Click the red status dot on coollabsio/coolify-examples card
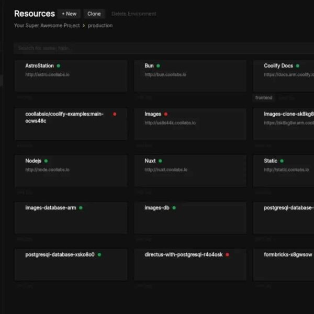 click(115, 114)
